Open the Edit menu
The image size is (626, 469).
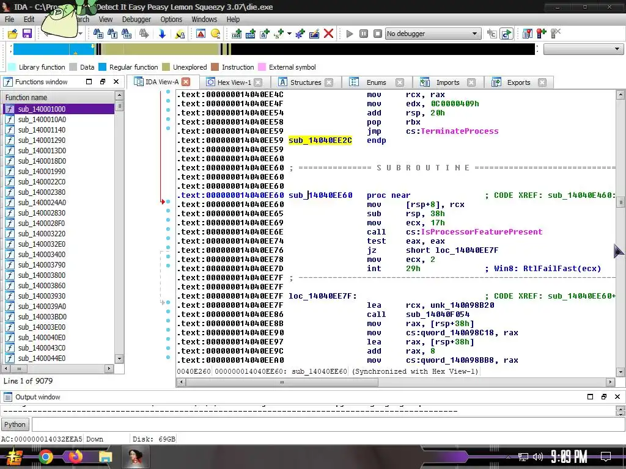[x=29, y=19]
